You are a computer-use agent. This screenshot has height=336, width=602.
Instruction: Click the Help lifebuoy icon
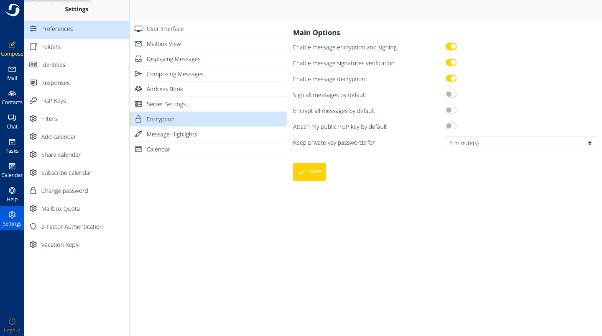(12, 191)
